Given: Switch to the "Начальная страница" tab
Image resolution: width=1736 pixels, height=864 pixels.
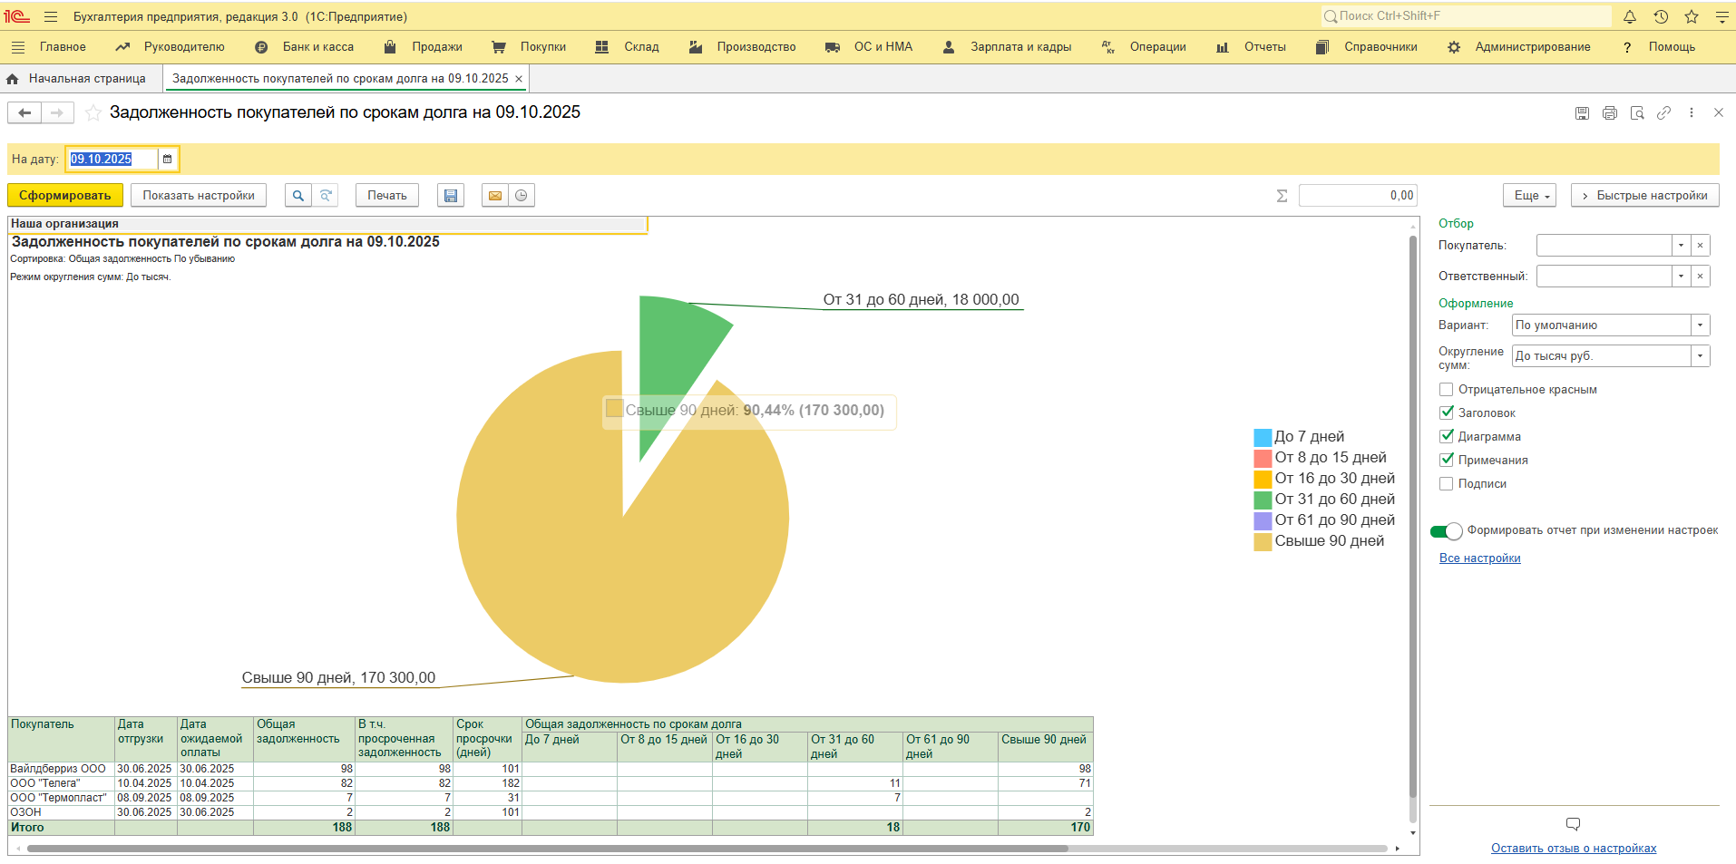Looking at the screenshot, I should 86,79.
